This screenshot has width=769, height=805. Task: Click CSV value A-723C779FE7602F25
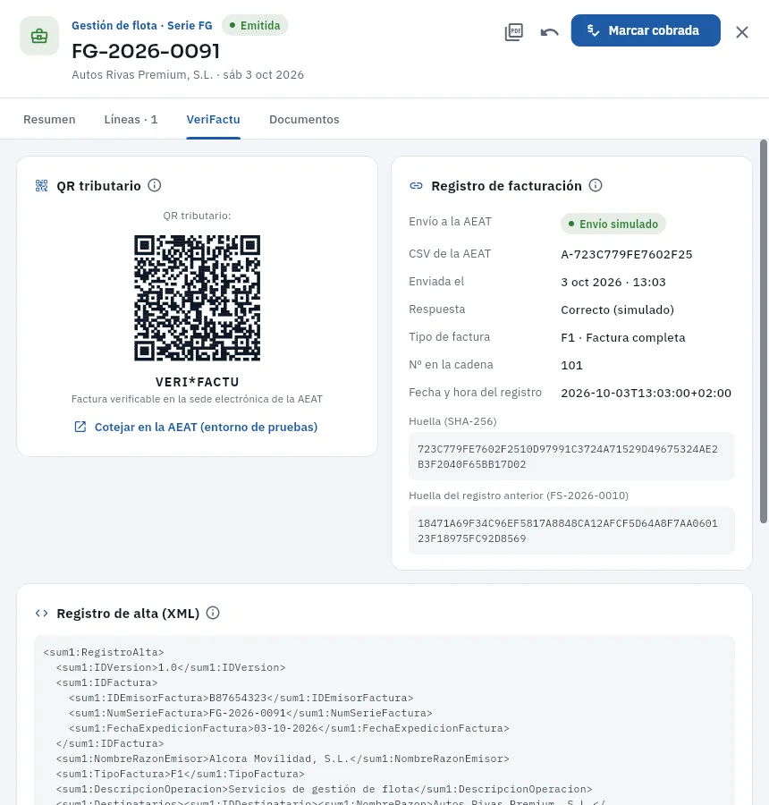[626, 254]
